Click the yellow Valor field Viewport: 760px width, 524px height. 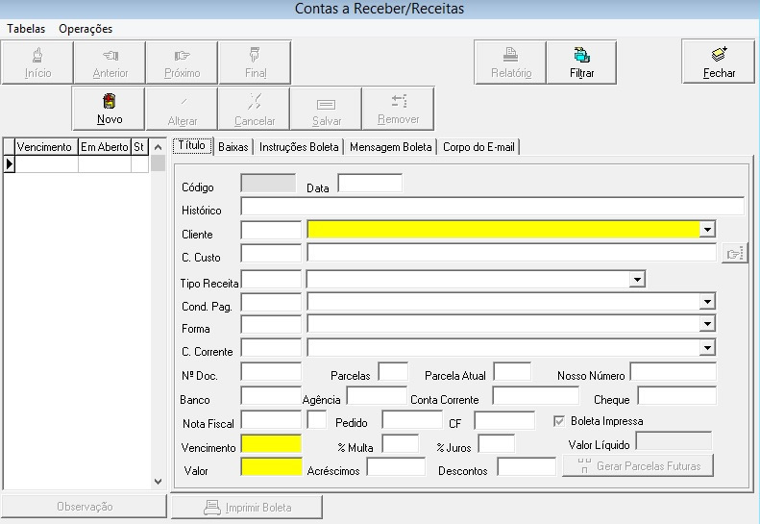(271, 466)
